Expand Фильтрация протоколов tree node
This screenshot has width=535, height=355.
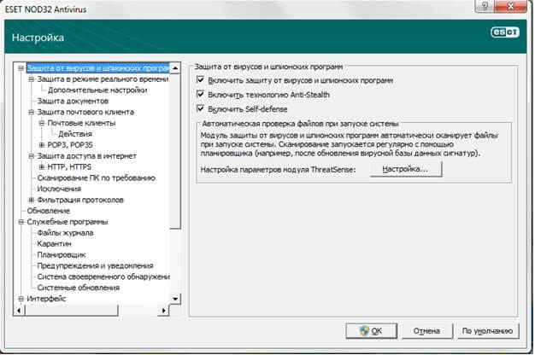[31, 200]
